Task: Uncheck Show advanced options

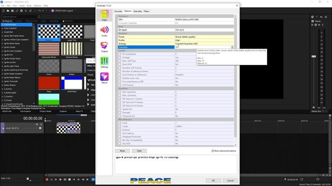Action: (x=213, y=151)
